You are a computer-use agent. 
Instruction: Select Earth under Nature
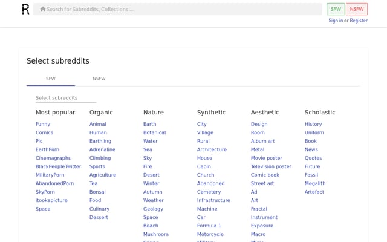[149, 124]
